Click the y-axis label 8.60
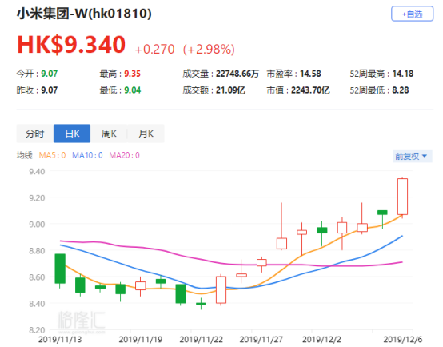This screenshot has width=443, height=347. coord(37,277)
